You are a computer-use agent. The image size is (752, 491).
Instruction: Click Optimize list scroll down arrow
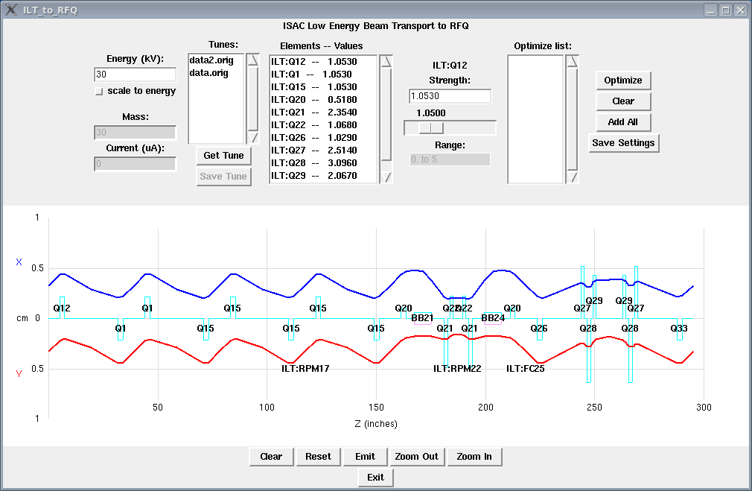click(x=572, y=177)
